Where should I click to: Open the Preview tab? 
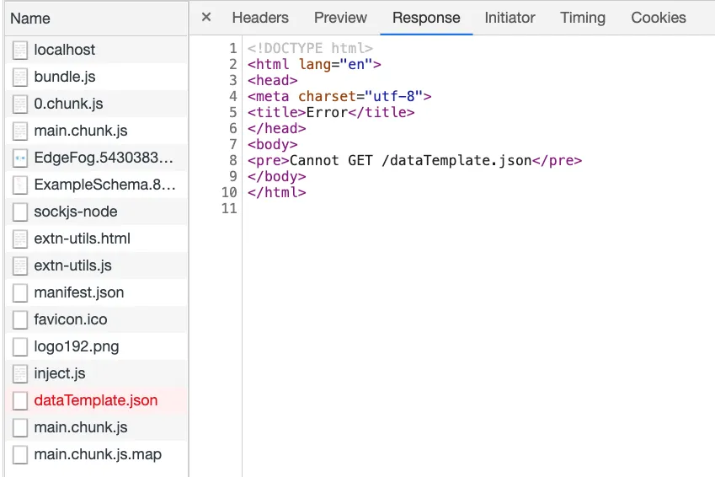pyautogui.click(x=340, y=18)
